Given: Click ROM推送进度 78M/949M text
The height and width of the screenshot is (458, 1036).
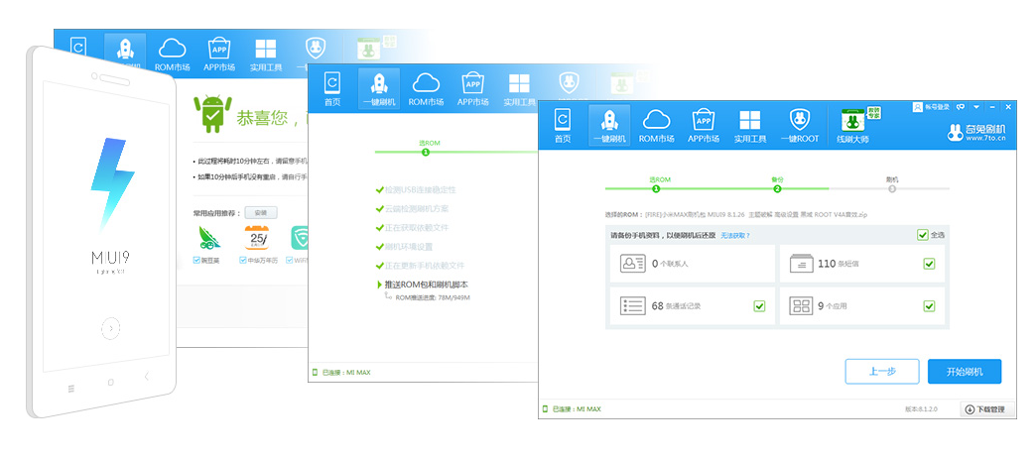Looking at the screenshot, I should (x=433, y=297).
